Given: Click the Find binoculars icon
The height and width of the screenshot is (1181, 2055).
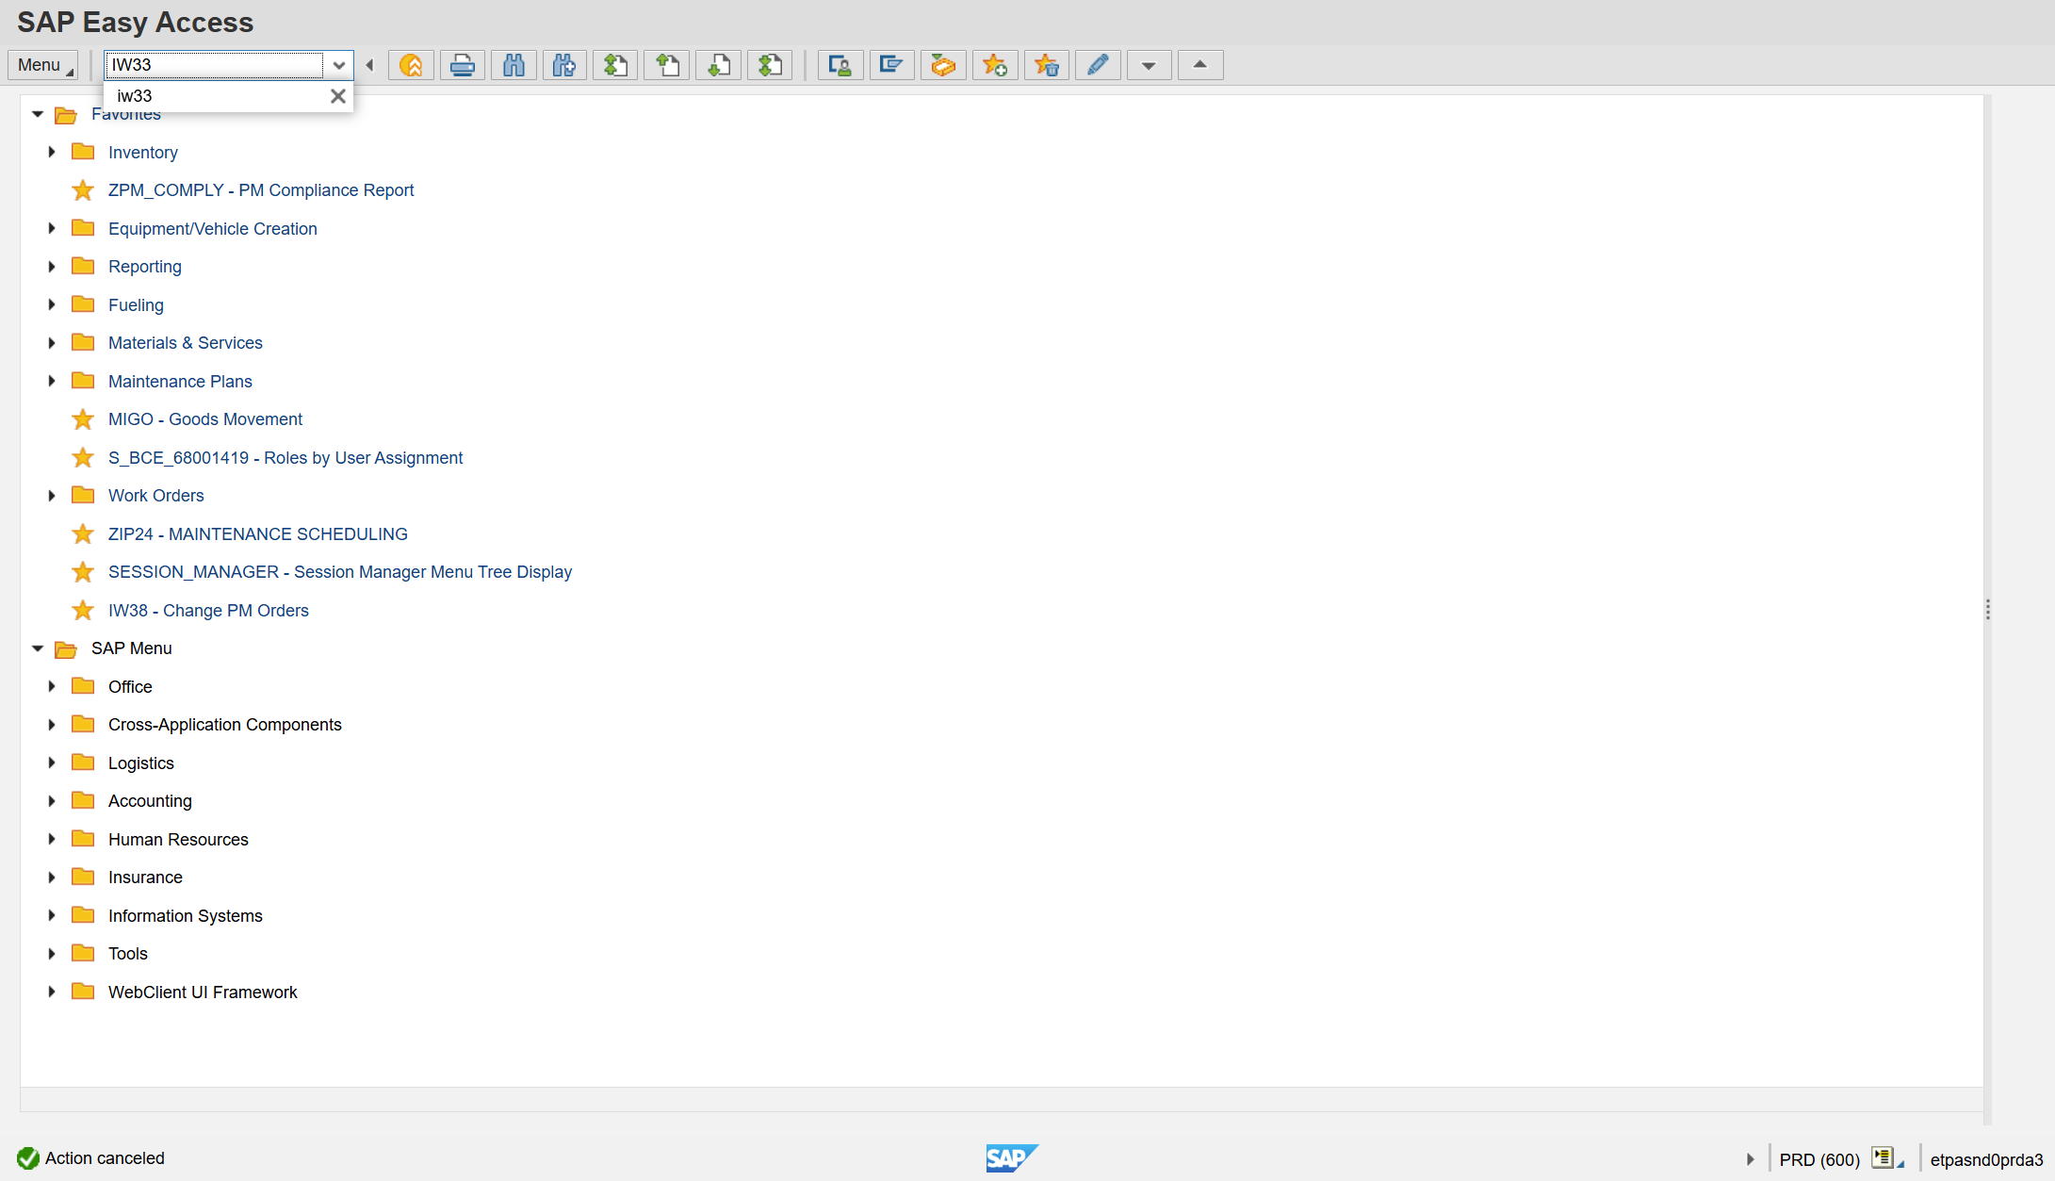Looking at the screenshot, I should point(514,65).
